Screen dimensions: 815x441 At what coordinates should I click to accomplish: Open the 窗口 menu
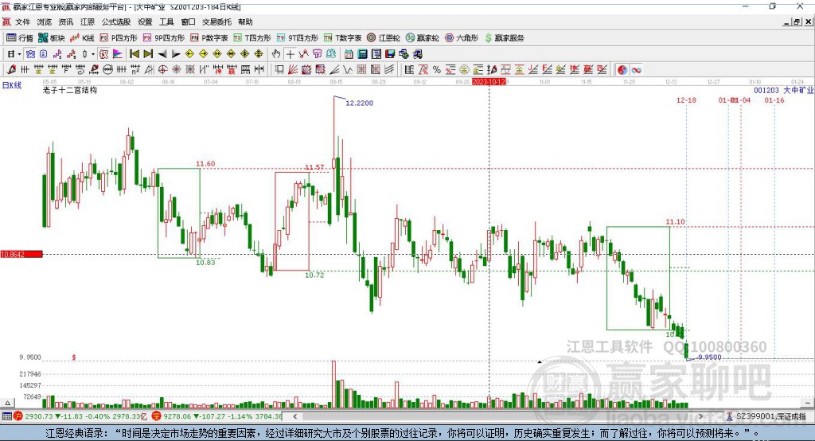[188, 21]
